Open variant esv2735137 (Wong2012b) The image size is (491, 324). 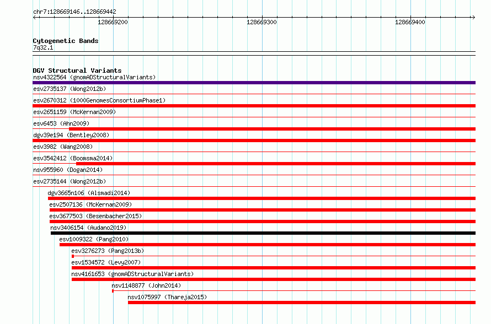70,89
